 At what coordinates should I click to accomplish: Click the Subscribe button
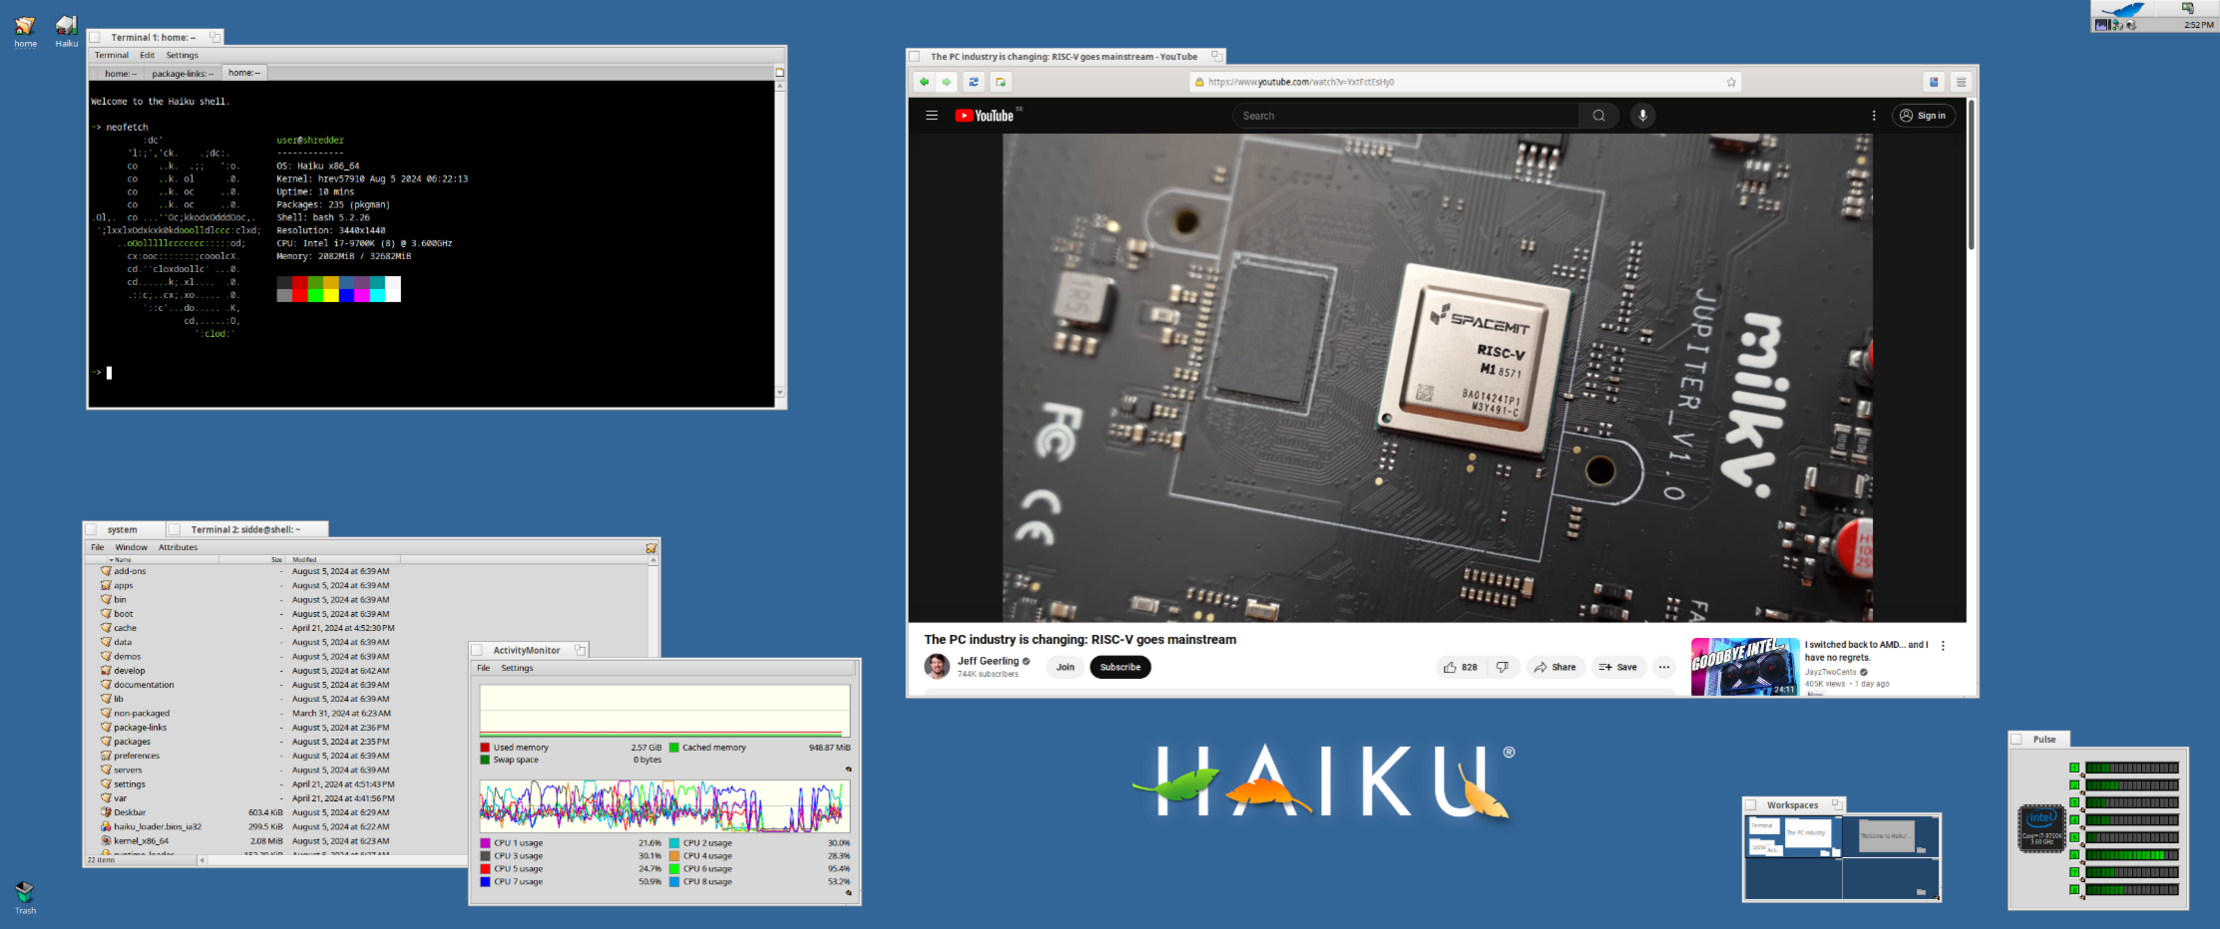click(x=1119, y=667)
